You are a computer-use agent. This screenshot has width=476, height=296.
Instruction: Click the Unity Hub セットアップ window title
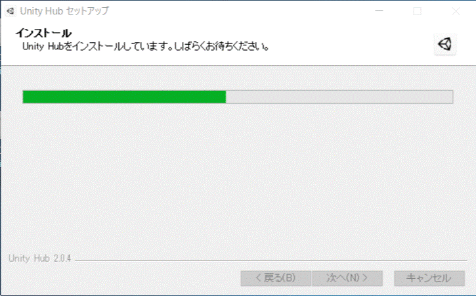(x=64, y=11)
